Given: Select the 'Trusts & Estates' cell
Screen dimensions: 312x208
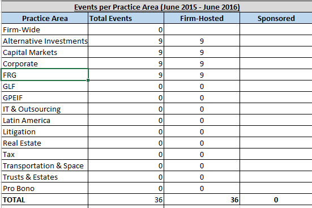Looking at the screenshot, I should [x=45, y=177].
